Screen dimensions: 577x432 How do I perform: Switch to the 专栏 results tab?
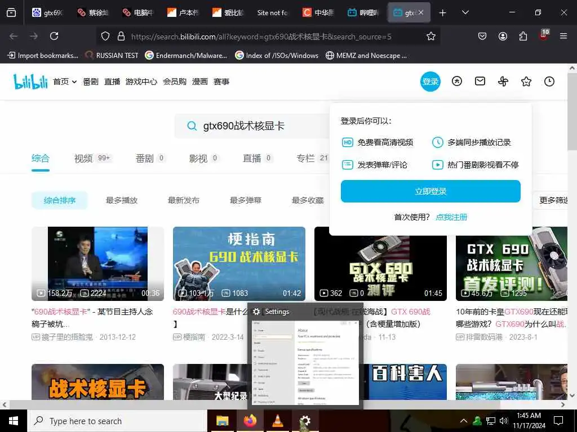312,158
